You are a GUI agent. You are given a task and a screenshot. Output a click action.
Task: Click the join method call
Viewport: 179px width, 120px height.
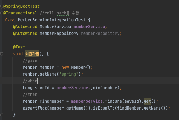pos(95,88)
